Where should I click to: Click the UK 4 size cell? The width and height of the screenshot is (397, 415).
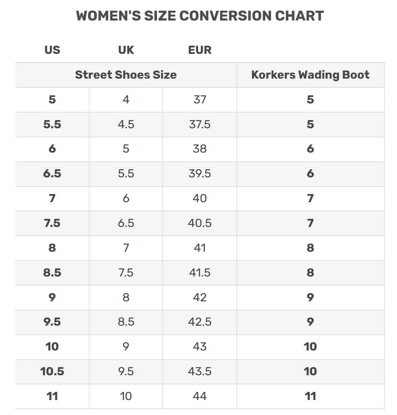pyautogui.click(x=126, y=100)
